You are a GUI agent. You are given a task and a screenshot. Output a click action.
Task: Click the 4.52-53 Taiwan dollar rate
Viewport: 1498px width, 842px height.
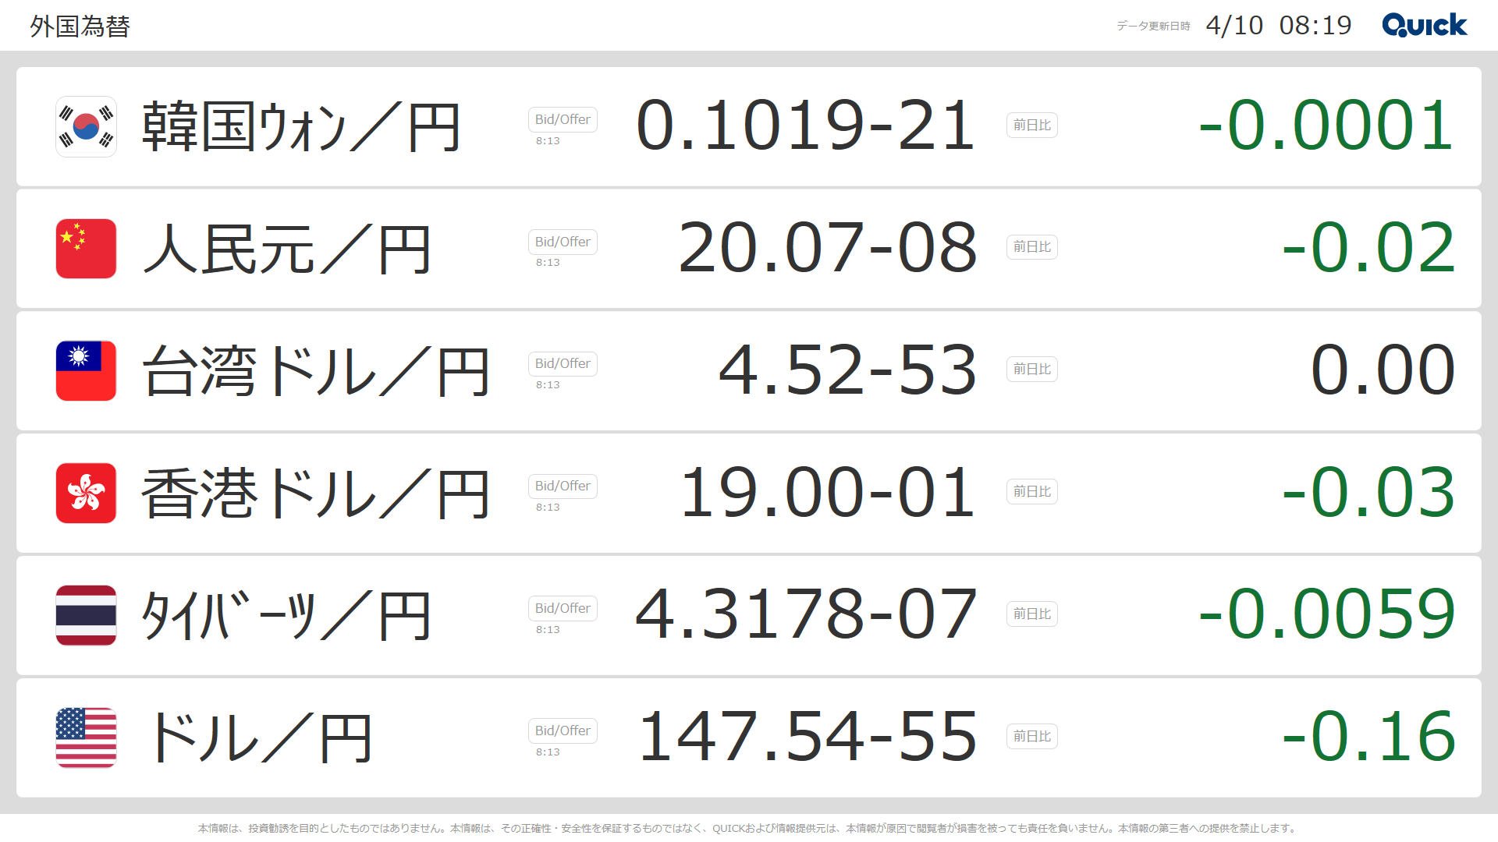[847, 370]
